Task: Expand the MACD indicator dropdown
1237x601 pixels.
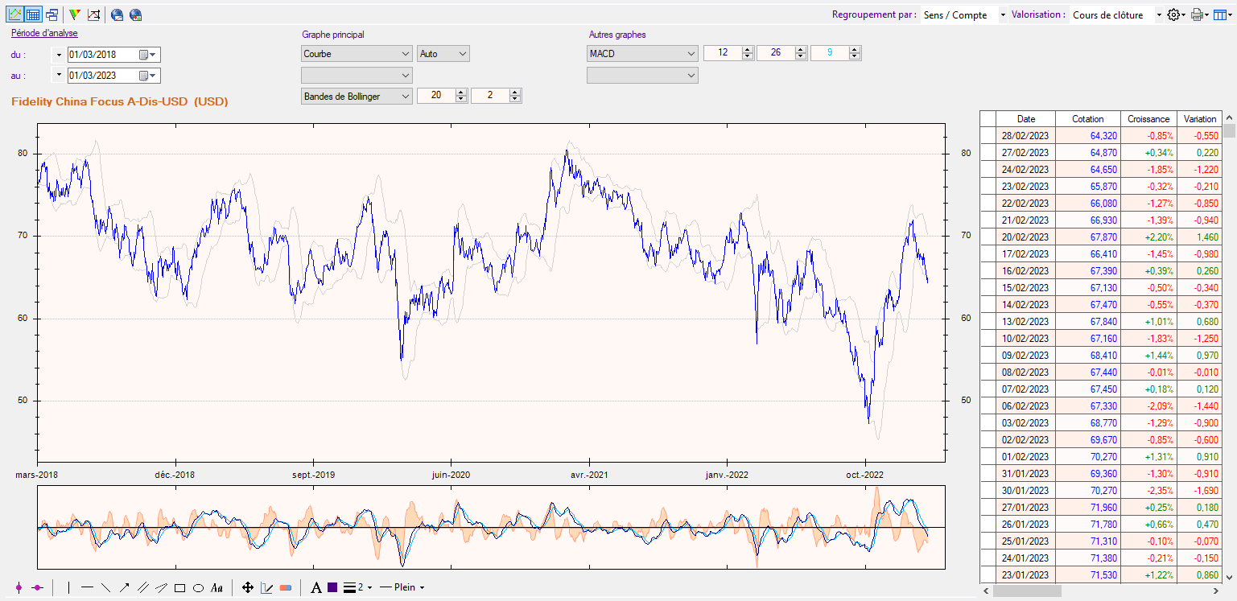Action: pyautogui.click(x=643, y=54)
